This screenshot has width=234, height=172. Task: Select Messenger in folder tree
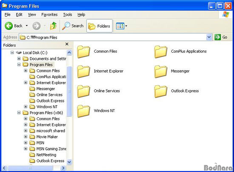click(x=46, y=89)
